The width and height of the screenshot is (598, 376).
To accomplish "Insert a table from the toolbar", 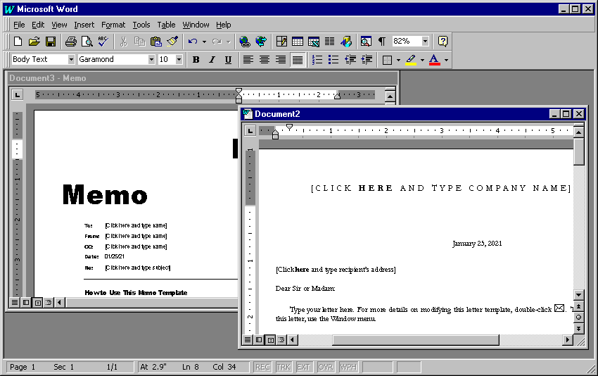I will tap(298, 42).
